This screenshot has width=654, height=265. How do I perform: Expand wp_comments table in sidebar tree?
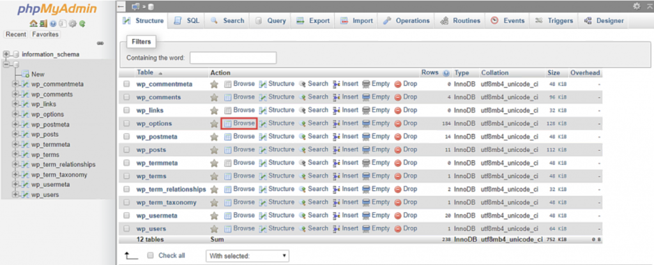(15, 94)
